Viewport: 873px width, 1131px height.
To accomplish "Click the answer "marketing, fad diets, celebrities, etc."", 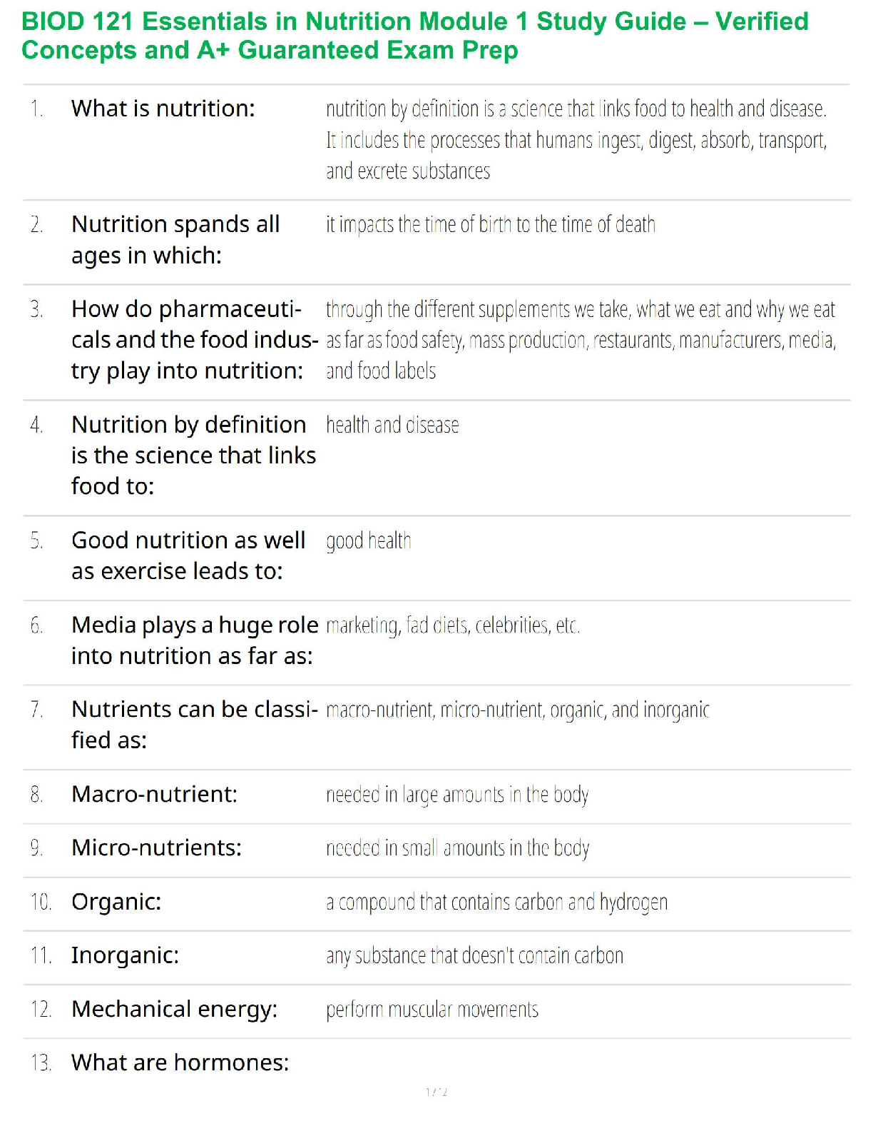I will pyautogui.click(x=452, y=626).
